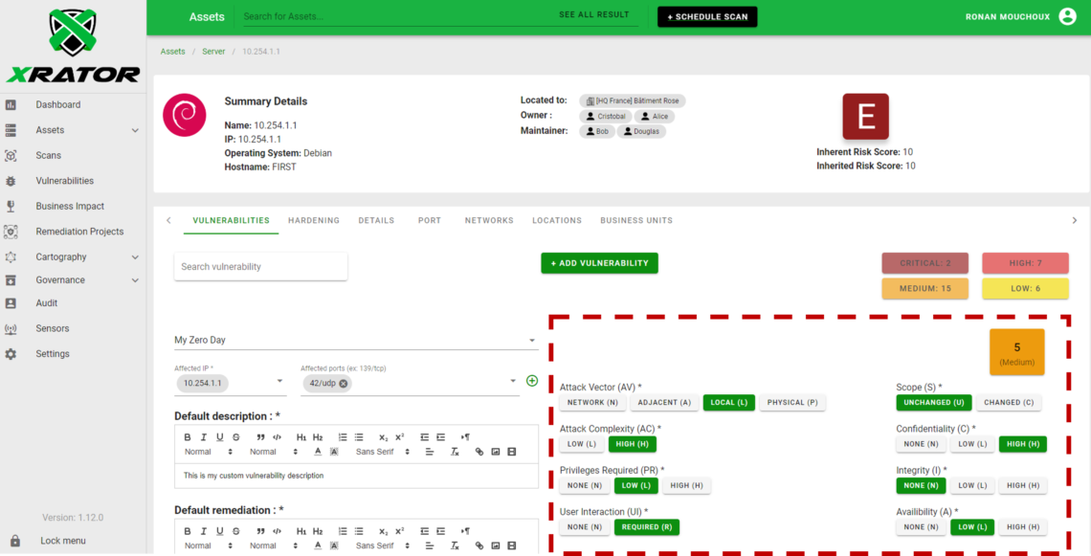
Task: Switch to the Hardening tab
Action: click(313, 221)
